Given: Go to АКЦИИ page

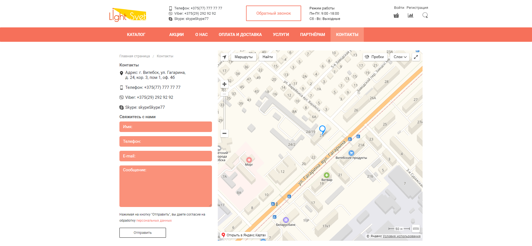Looking at the screenshot, I should [x=177, y=35].
